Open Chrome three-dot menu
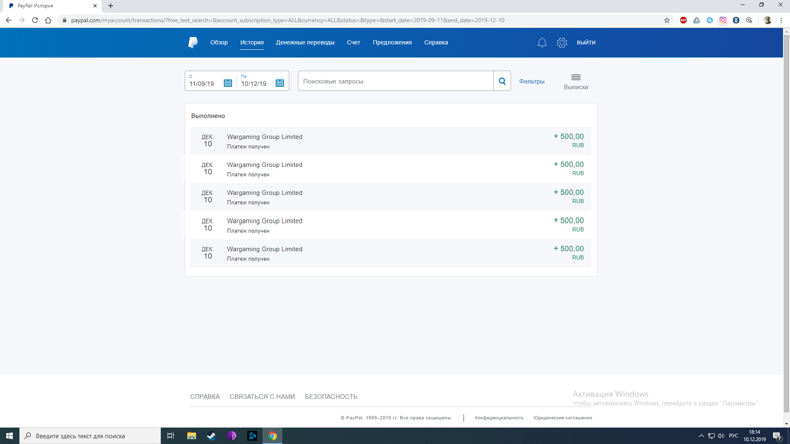Image resolution: width=790 pixels, height=444 pixels. click(781, 20)
